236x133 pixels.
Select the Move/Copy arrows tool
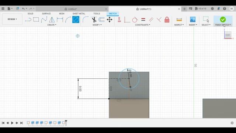coord(110,20)
